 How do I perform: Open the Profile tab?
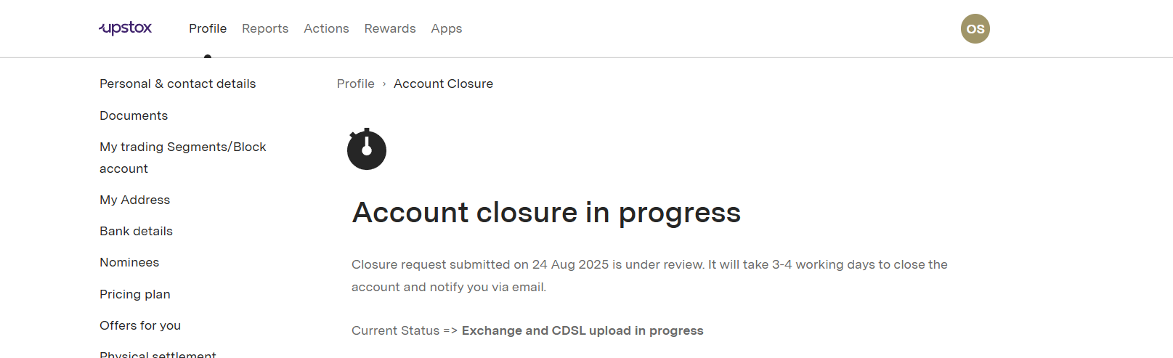point(208,28)
